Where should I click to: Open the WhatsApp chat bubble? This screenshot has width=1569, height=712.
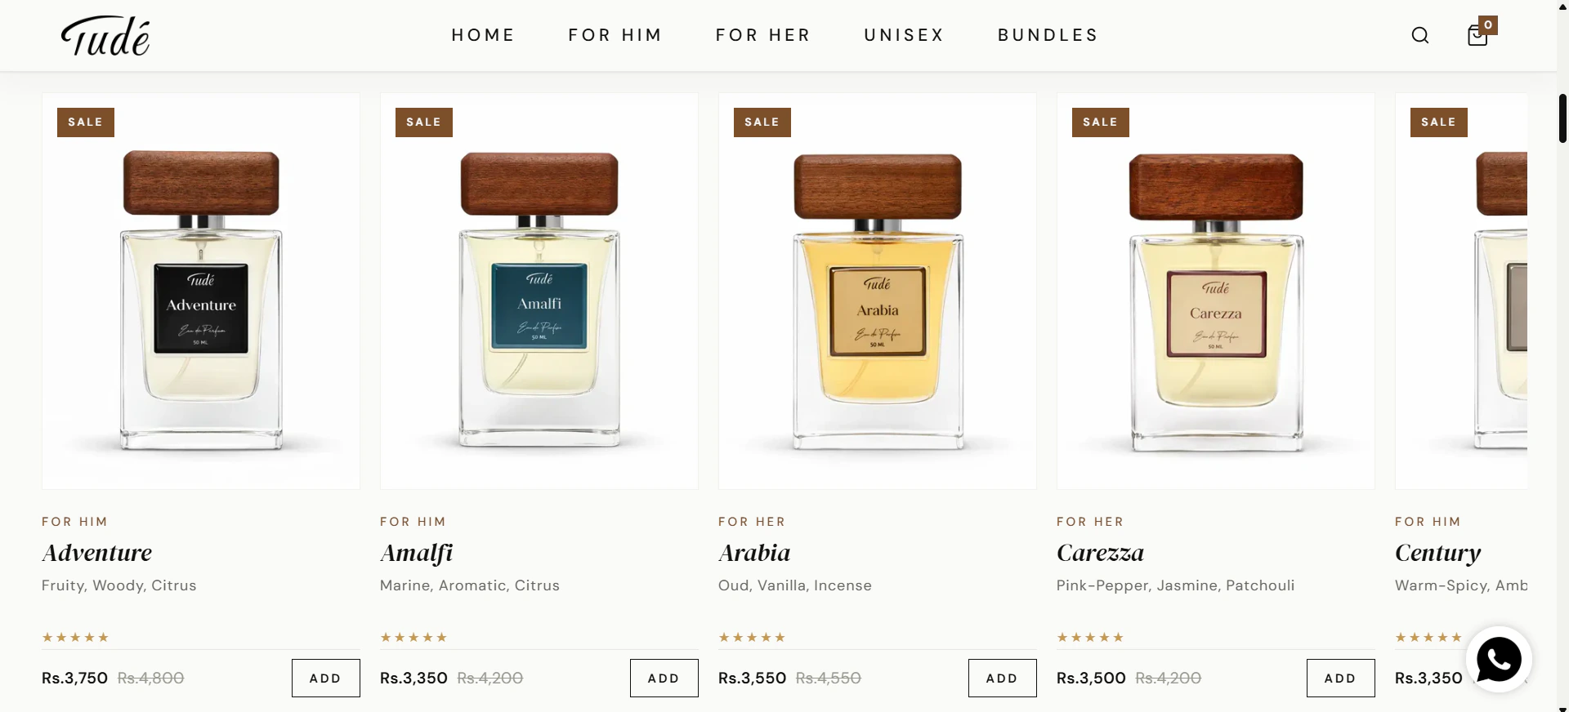click(x=1499, y=659)
